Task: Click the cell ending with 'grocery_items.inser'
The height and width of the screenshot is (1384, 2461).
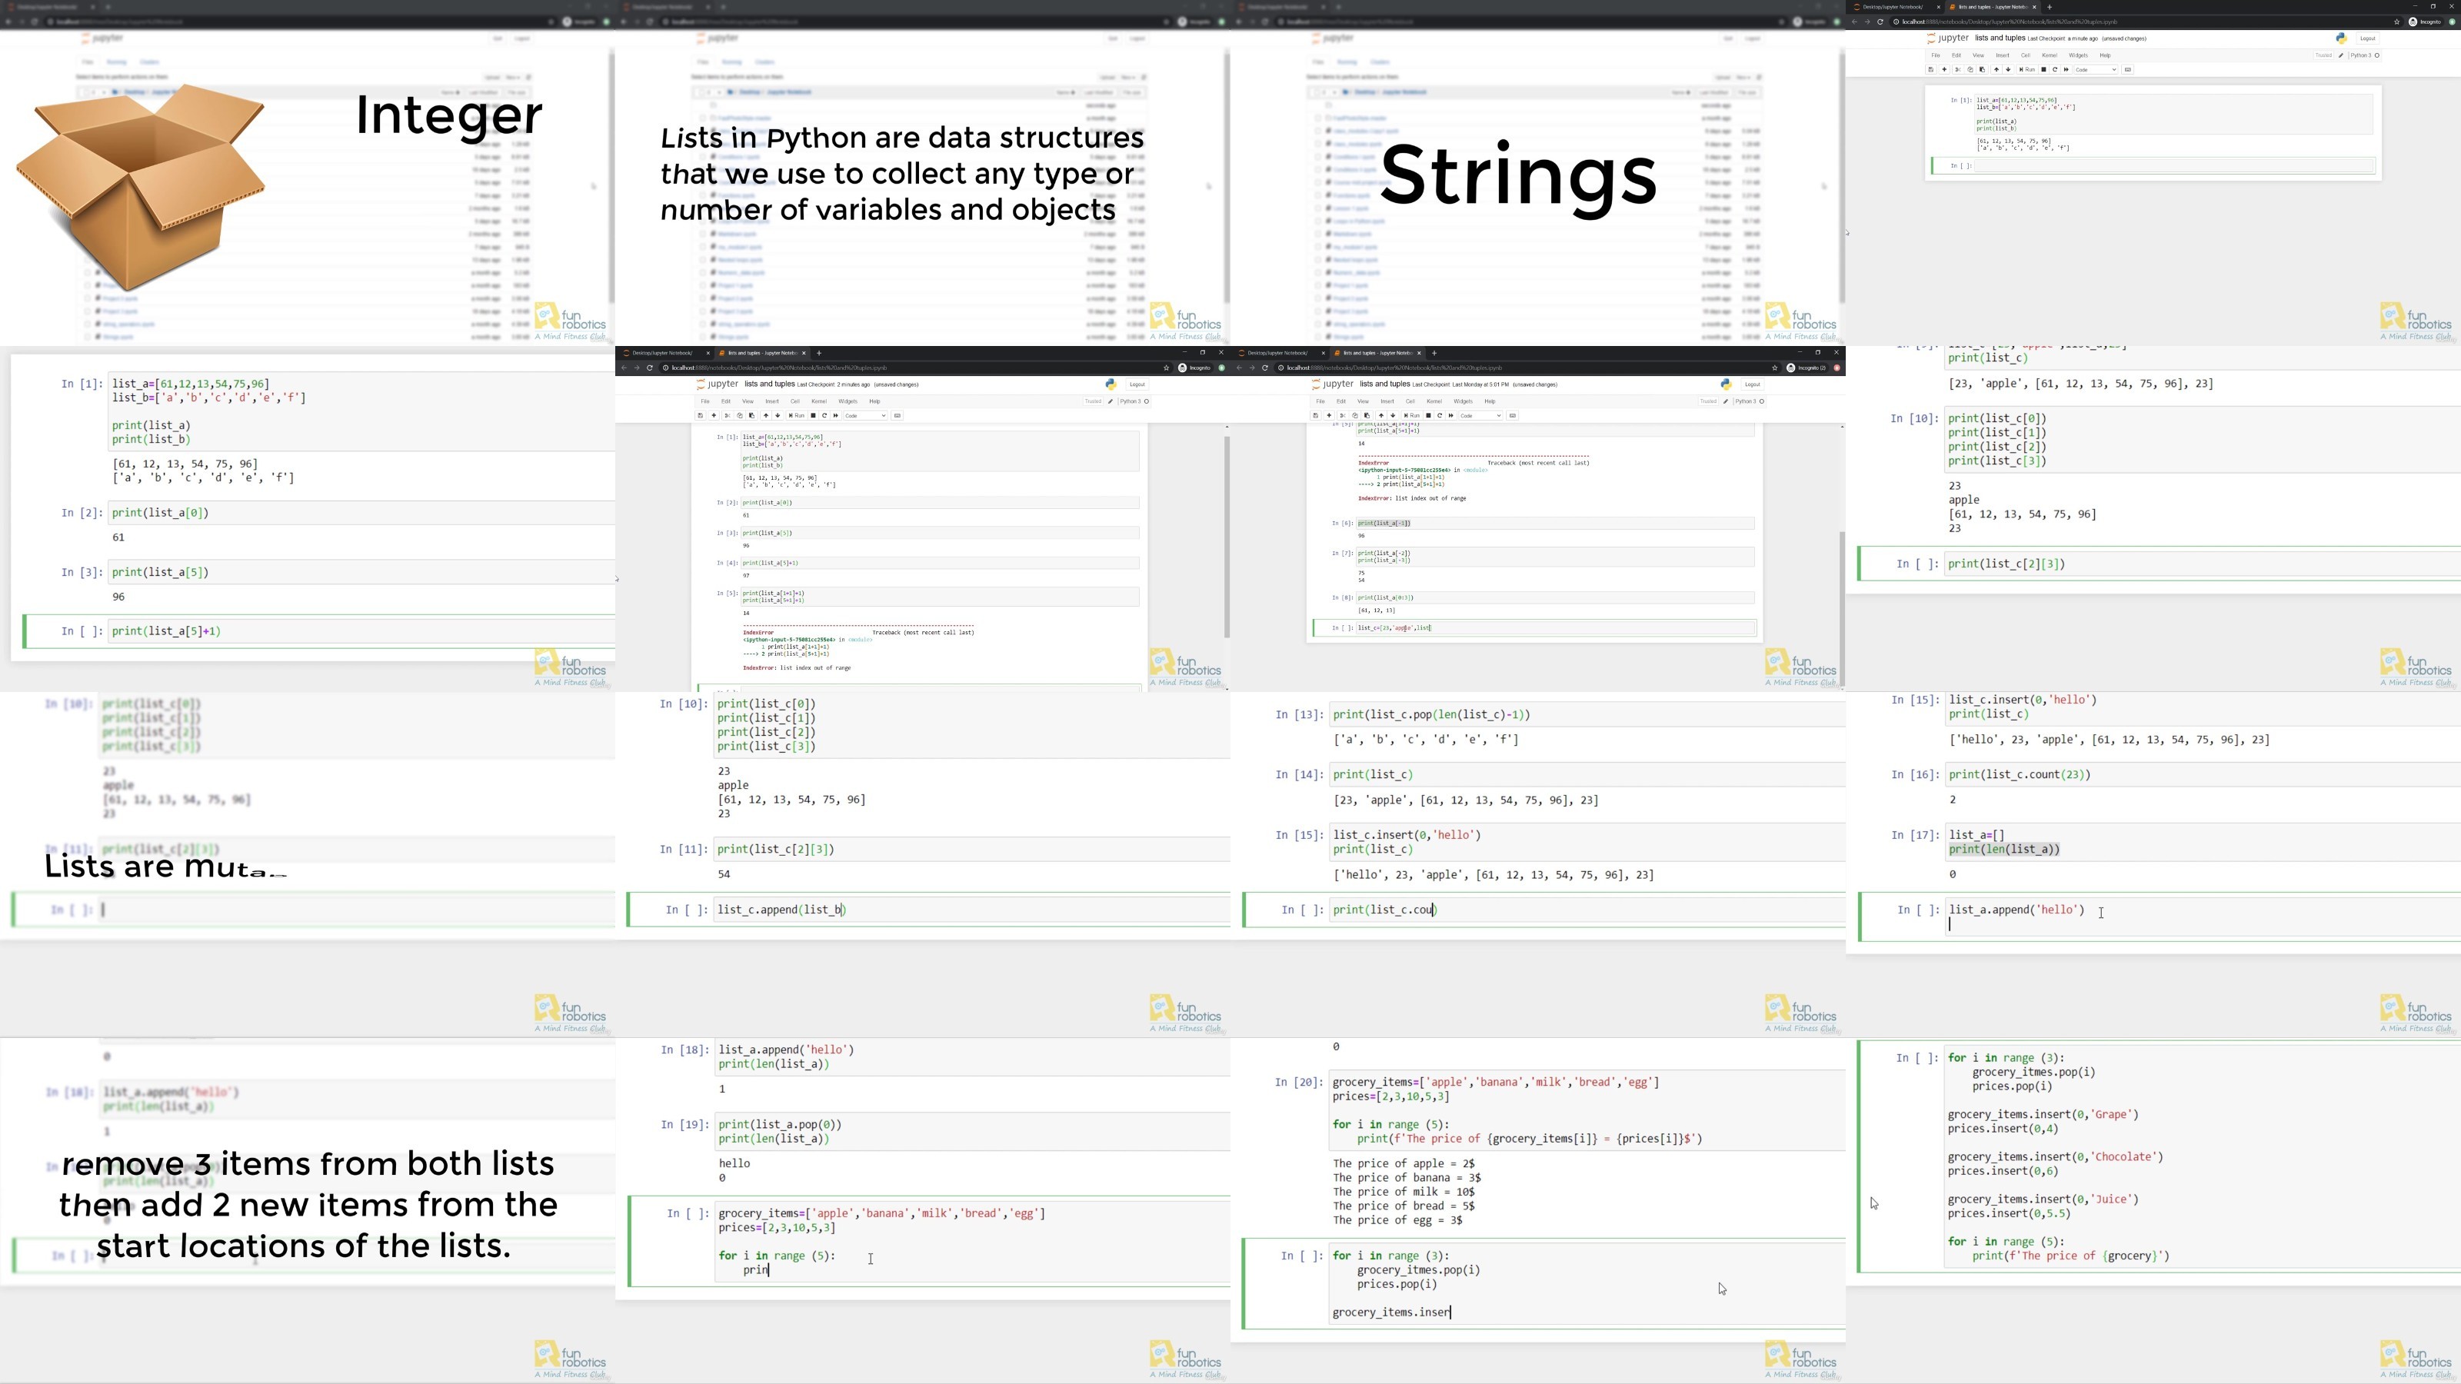Action: coord(1588,1284)
